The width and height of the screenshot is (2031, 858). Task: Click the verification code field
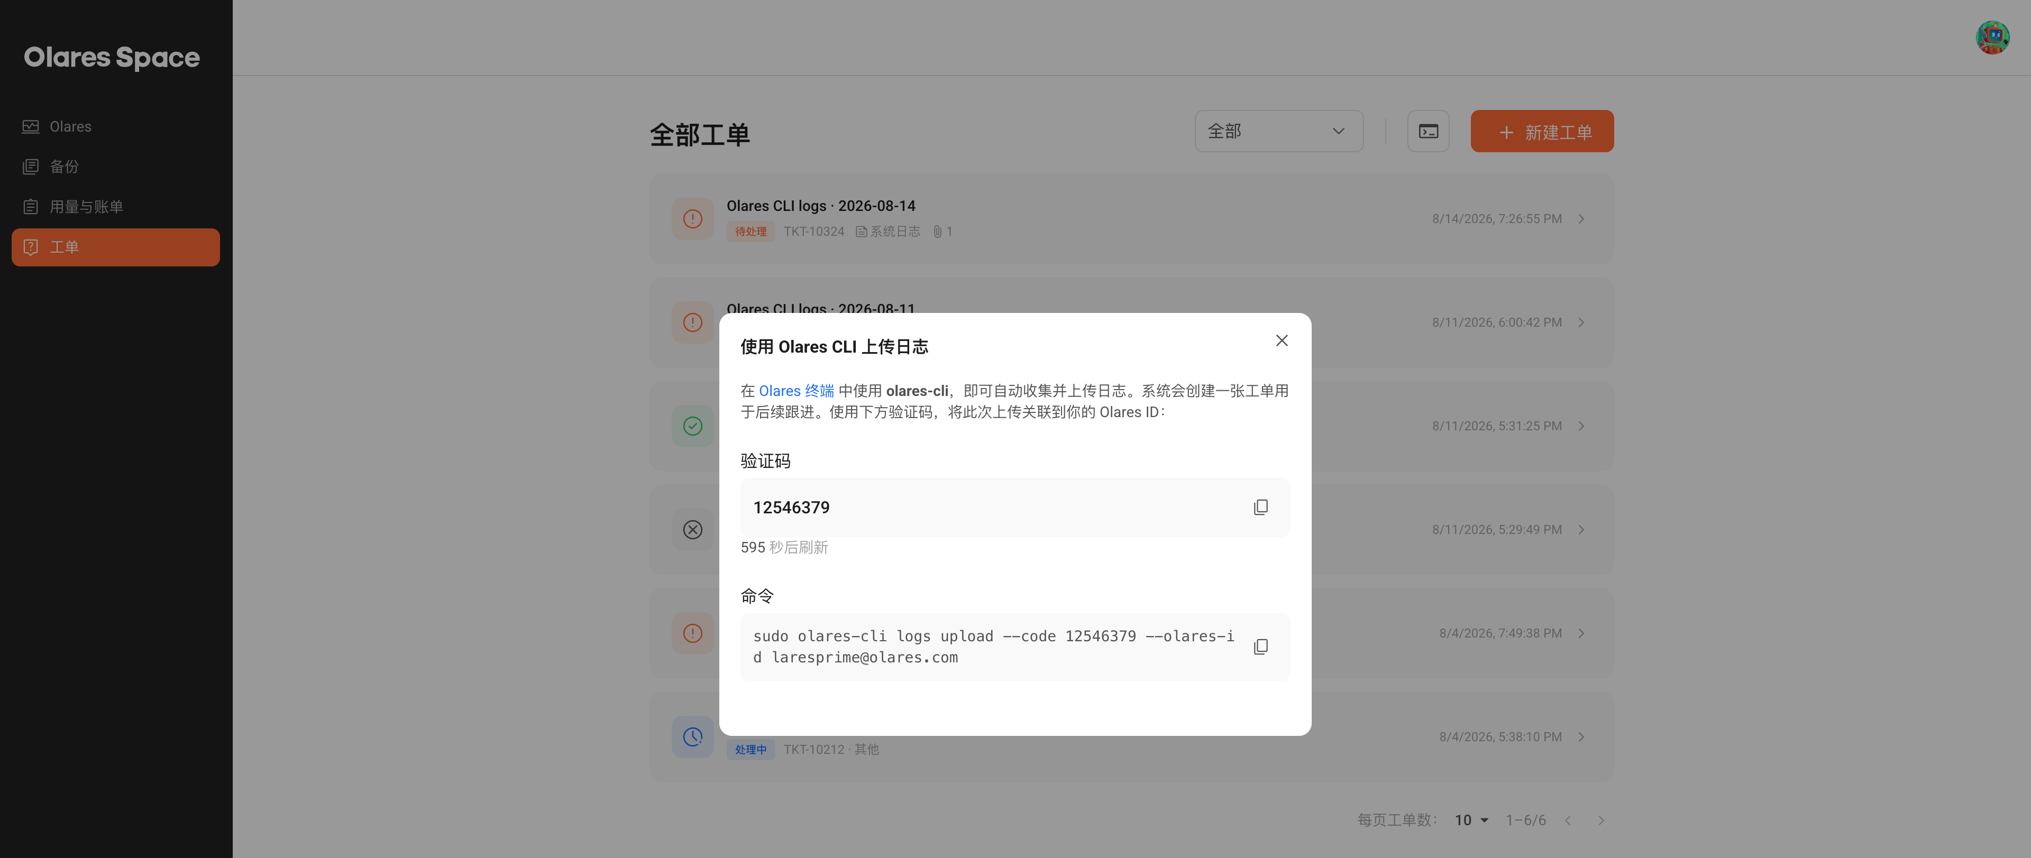(1015, 508)
